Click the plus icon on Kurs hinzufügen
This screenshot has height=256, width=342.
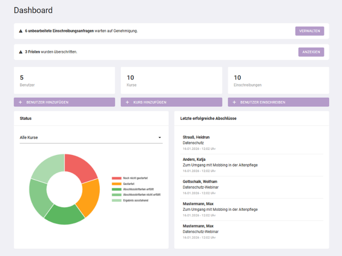coord(128,102)
